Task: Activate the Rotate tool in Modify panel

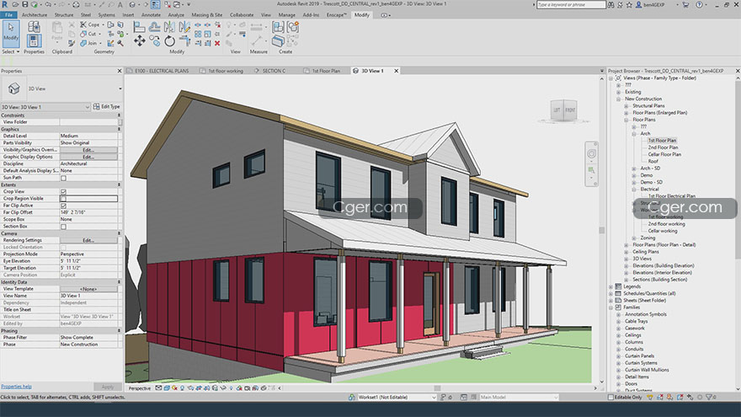Action: pos(169,41)
